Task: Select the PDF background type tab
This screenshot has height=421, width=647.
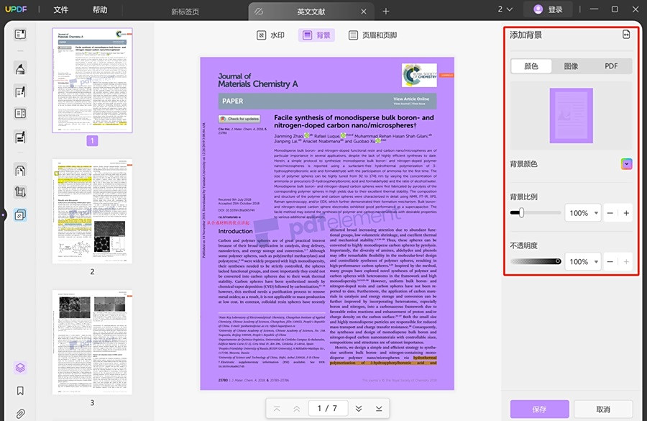Action: (x=611, y=66)
